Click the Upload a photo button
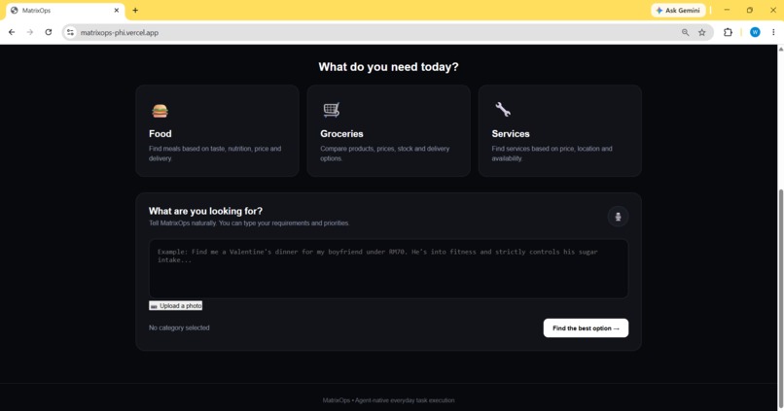 point(175,306)
